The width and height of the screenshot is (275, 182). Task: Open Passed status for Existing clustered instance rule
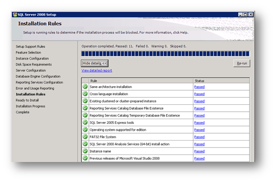coord(200,101)
